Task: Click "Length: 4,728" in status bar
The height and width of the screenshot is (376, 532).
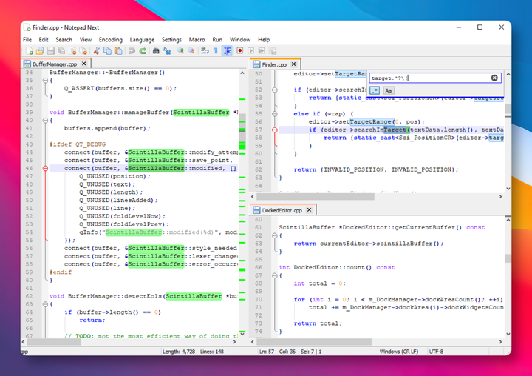Action: click(179, 352)
